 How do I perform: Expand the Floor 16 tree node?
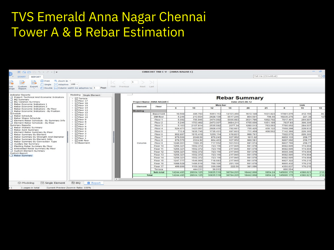click(x=72, y=103)
